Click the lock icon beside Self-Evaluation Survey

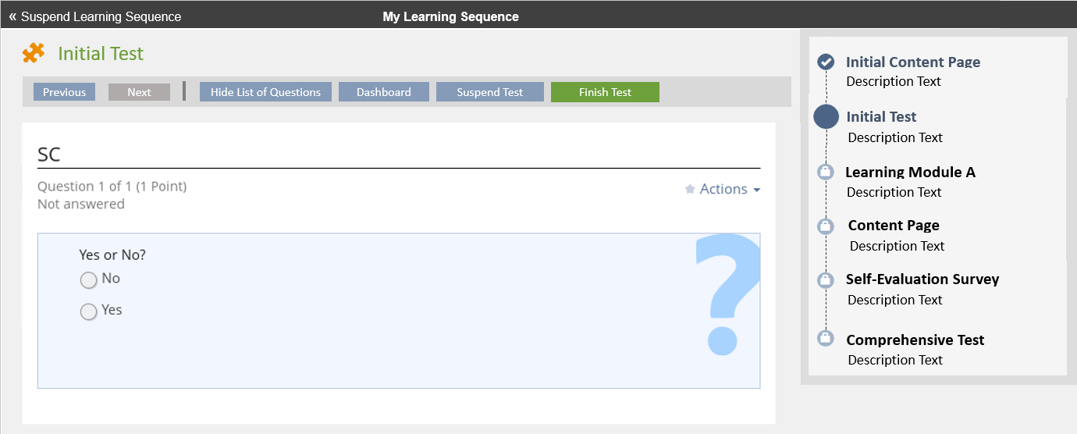pyautogui.click(x=826, y=279)
